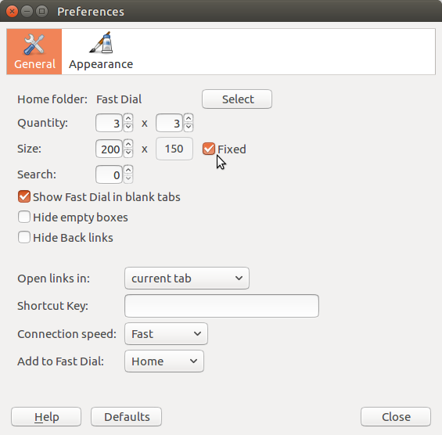Viewport: 442px width, 435px height.
Task: Enable Hide Back links option
Action: click(x=24, y=237)
